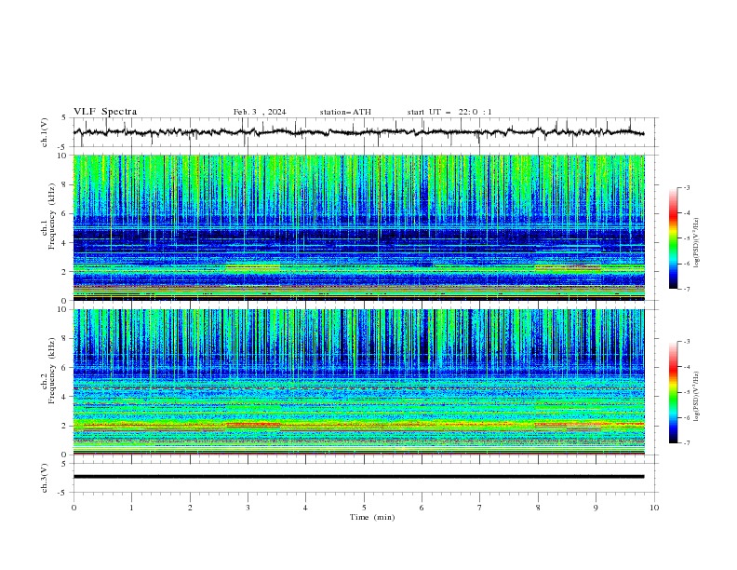The height and width of the screenshot is (570, 737).
Task: Click time axis tick label "3"
Action: [248, 508]
